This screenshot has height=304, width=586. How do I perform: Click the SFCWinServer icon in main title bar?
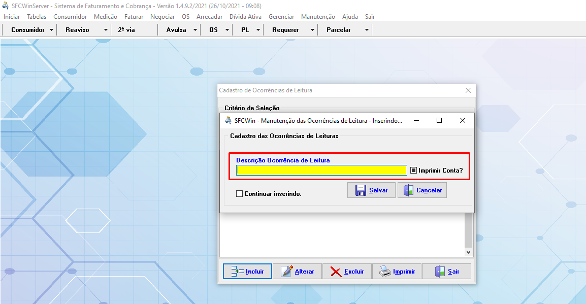(x=5, y=6)
